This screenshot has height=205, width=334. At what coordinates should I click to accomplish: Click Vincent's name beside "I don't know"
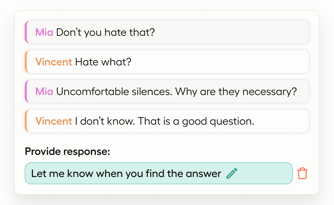(54, 121)
